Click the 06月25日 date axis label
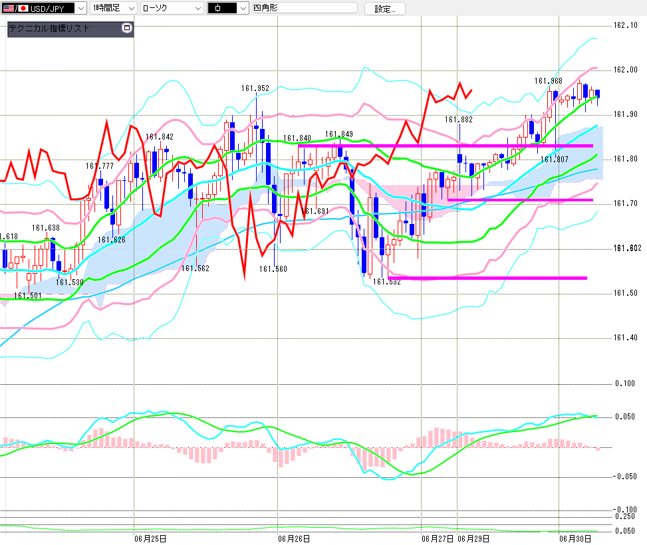The width and height of the screenshot is (647, 545). tap(150, 539)
